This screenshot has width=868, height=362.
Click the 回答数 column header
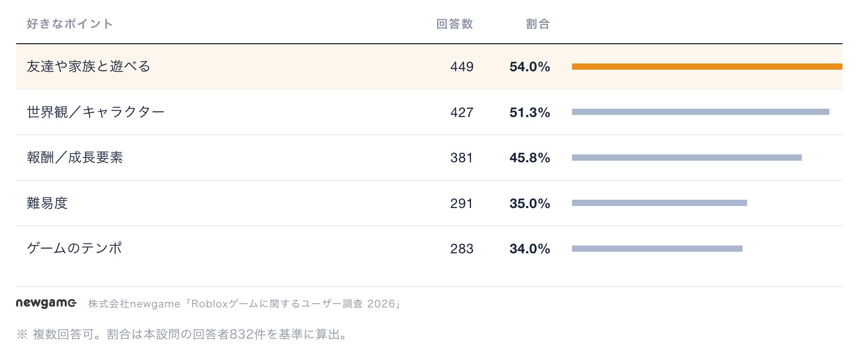pos(454,24)
